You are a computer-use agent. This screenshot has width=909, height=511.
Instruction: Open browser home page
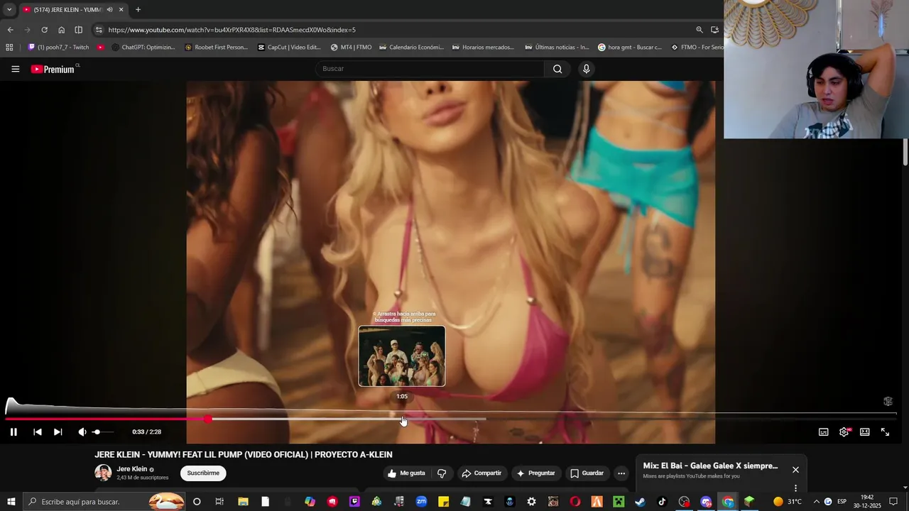pyautogui.click(x=61, y=30)
